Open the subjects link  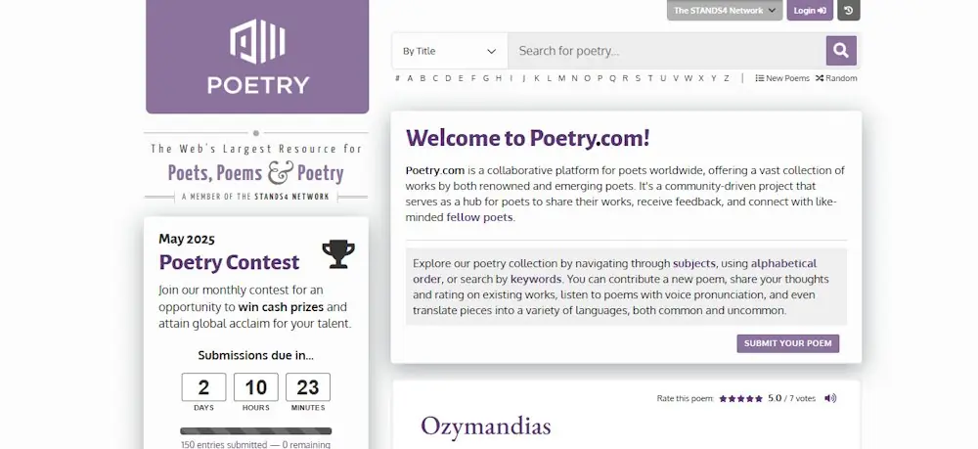[x=693, y=263]
